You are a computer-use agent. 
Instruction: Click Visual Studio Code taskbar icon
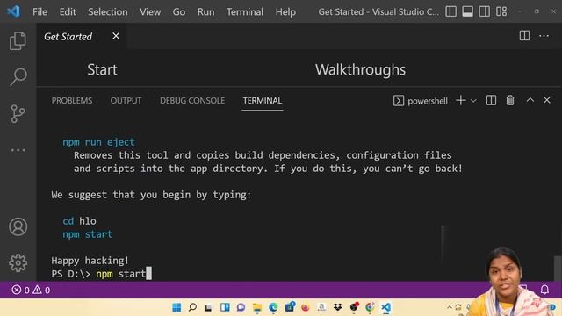386,307
